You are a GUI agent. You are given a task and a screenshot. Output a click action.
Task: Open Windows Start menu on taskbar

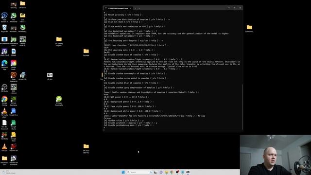[123, 172]
